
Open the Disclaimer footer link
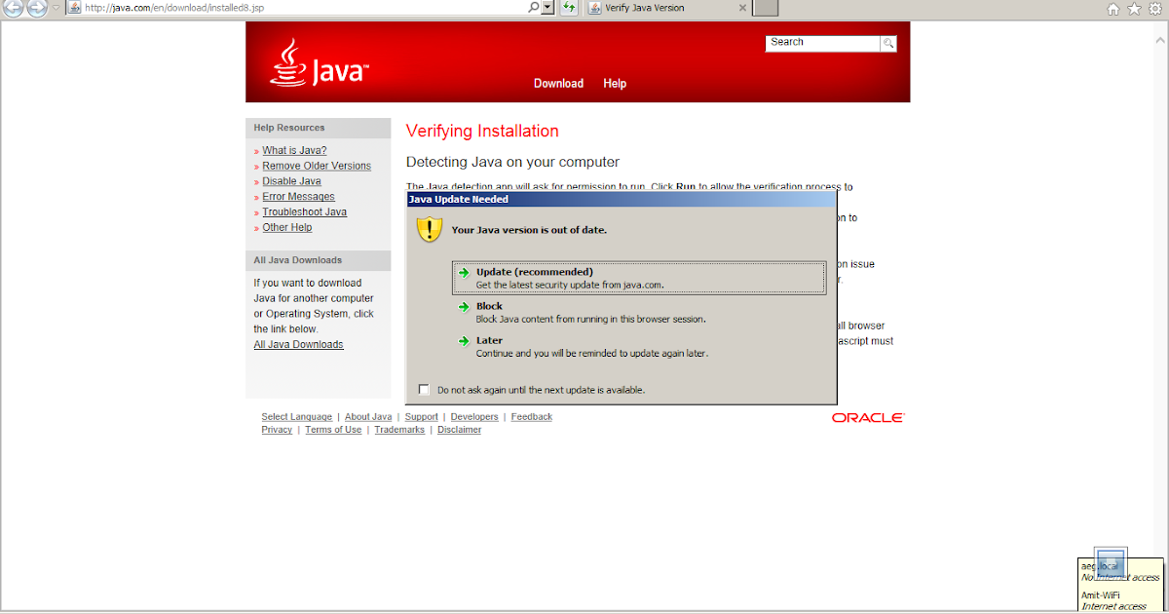[x=460, y=430]
